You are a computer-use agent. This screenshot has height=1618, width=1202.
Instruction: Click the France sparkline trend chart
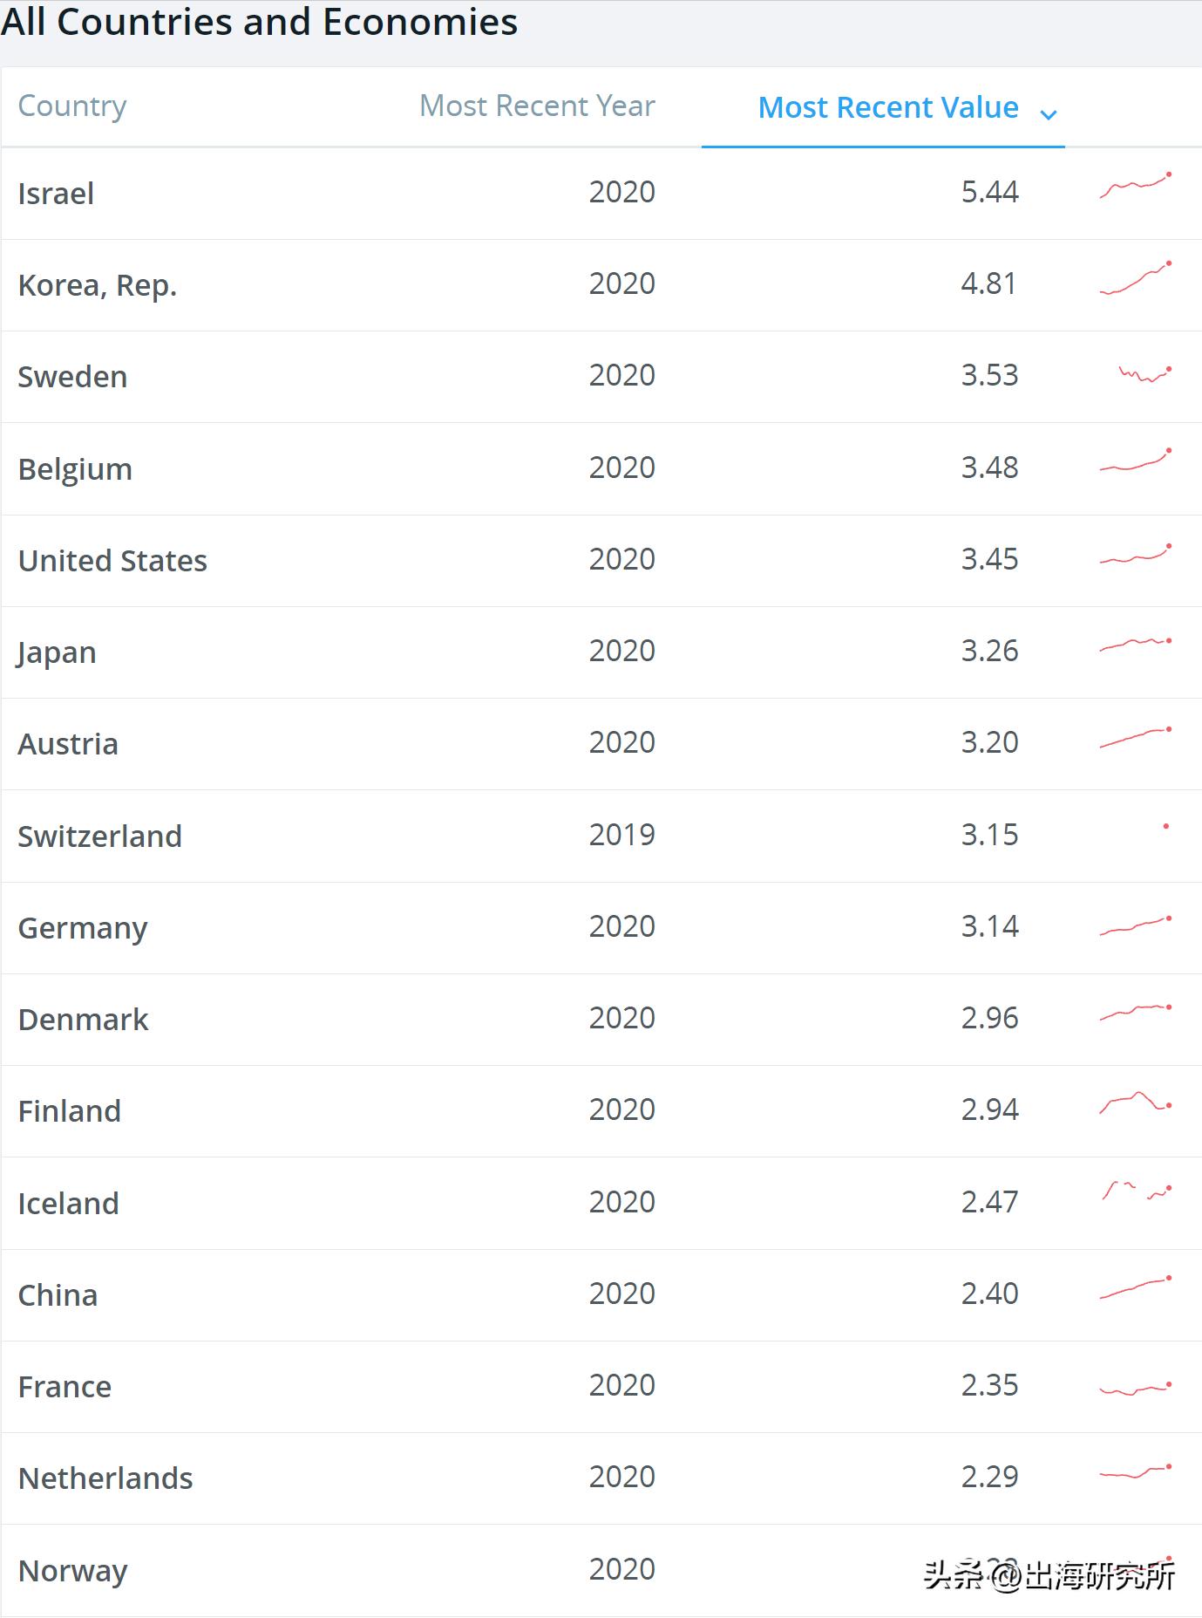1135,1389
